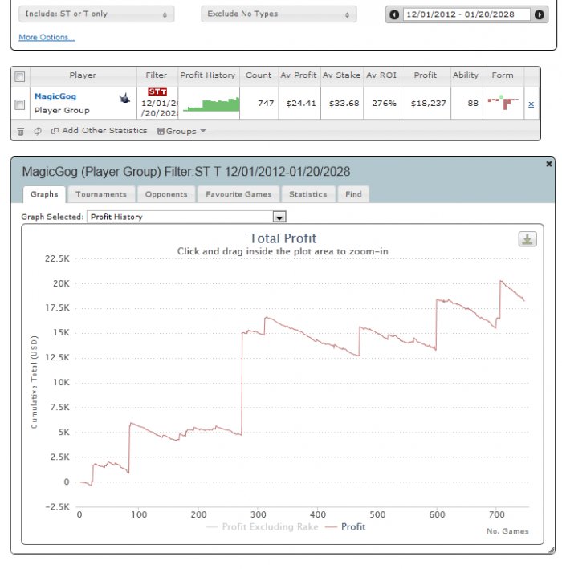This screenshot has height=569, width=562.
Task: Click the next date range arrow
Action: 540,14
